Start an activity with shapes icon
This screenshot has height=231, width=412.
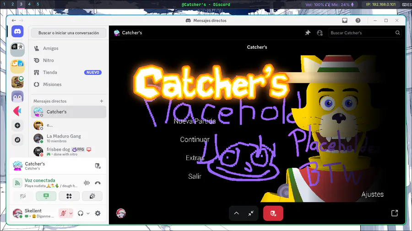(x=69, y=196)
